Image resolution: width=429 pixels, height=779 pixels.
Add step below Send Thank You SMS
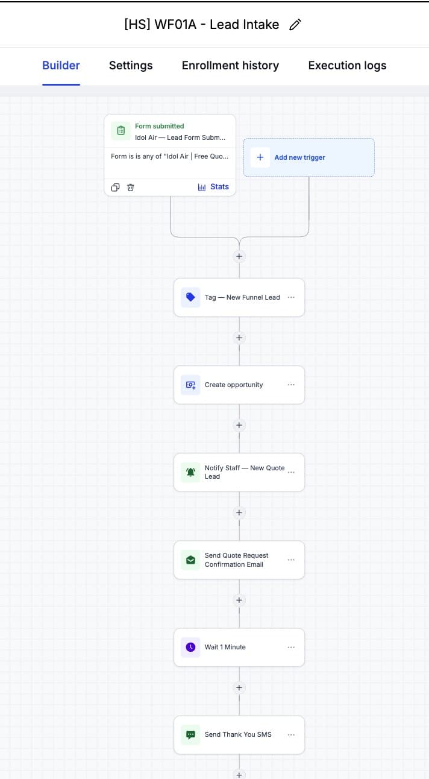coord(239,774)
